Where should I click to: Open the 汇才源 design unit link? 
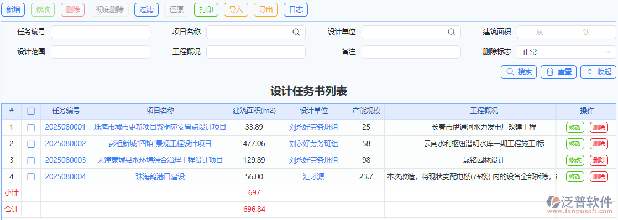tap(313, 177)
